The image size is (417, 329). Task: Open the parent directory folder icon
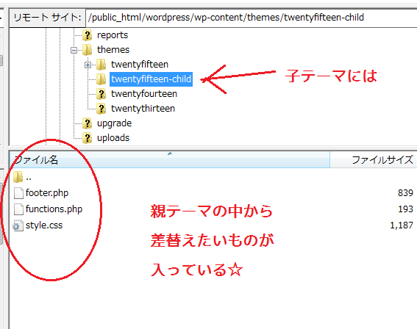tap(18, 177)
